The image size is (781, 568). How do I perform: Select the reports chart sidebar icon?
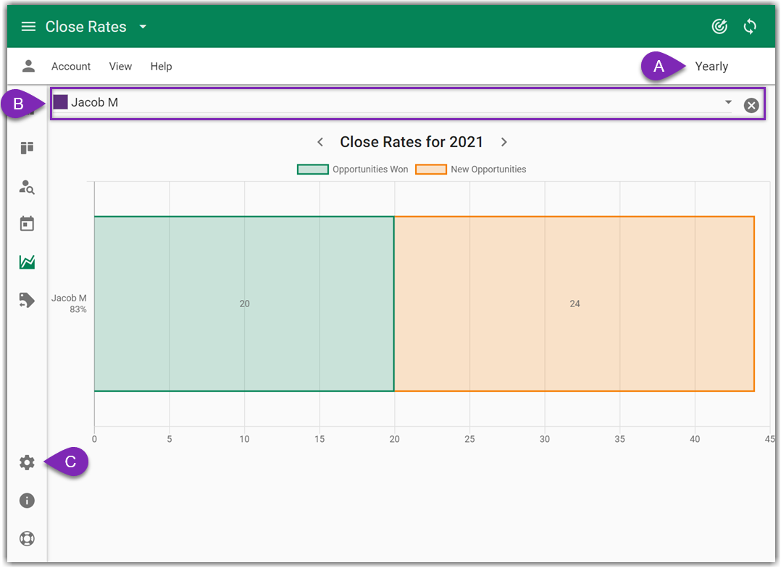point(27,262)
